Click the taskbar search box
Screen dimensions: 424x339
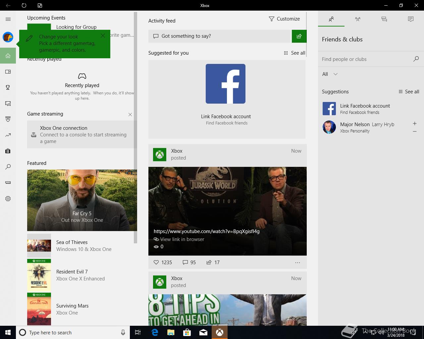(72, 332)
